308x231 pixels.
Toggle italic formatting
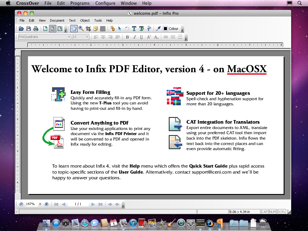click(x=134, y=37)
